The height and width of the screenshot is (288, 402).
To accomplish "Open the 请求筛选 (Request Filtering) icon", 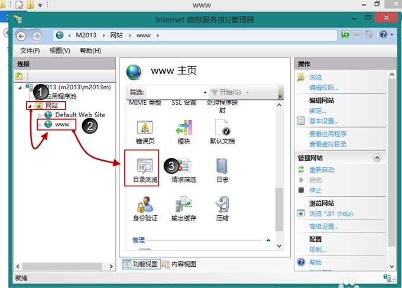I will [184, 170].
